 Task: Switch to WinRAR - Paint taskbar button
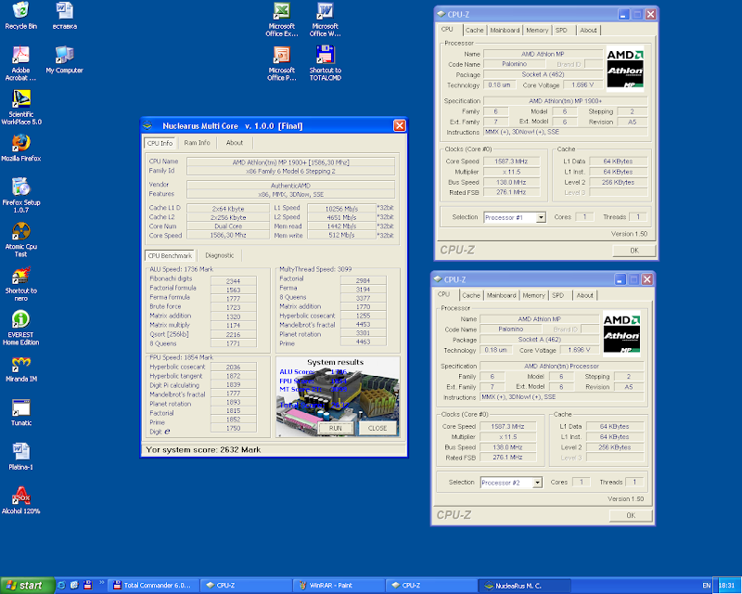[x=339, y=586]
